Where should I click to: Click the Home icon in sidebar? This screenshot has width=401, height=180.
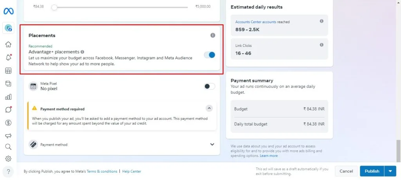(x=9, y=45)
